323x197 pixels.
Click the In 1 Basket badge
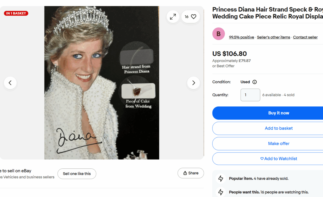click(16, 13)
